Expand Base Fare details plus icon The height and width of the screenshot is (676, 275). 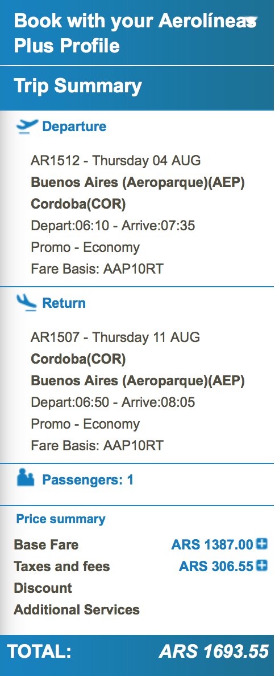click(x=262, y=544)
